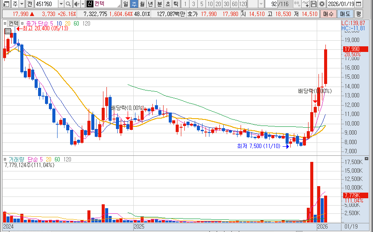Image resolution: width=373 pixels, height=232 pixels.
Task: Select the price legend's 60 moving average label
Action: pyautogui.click(x=76, y=23)
